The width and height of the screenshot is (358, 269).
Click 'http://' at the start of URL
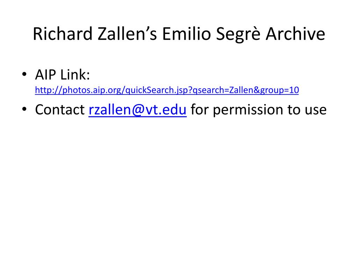coord(48,90)
